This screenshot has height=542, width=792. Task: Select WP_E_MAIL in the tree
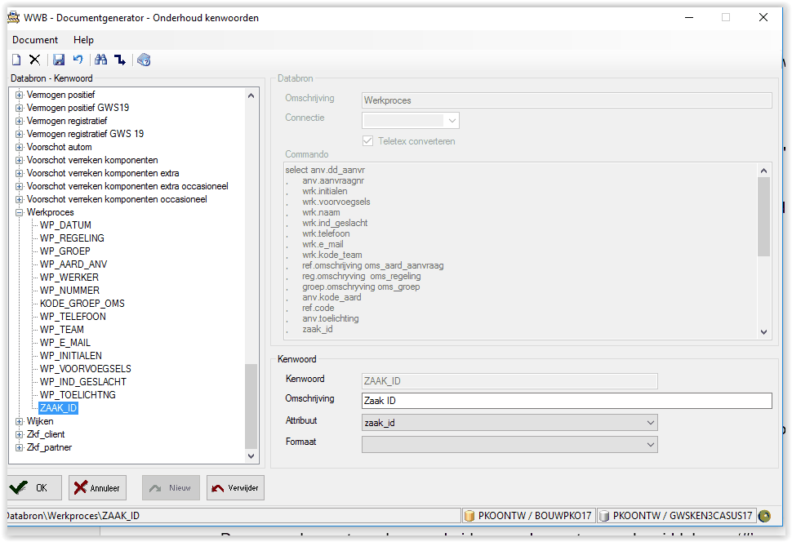click(x=65, y=343)
